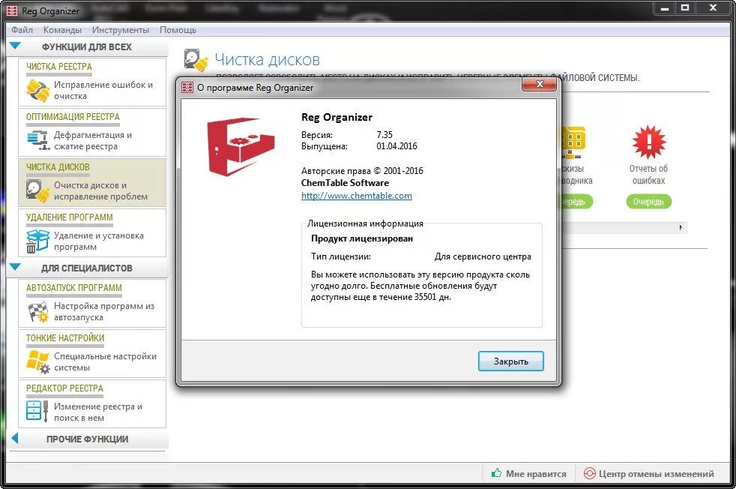The height and width of the screenshot is (489, 736).
Task: Click the Reg Organizer logo in About dialog
Action: (241, 146)
